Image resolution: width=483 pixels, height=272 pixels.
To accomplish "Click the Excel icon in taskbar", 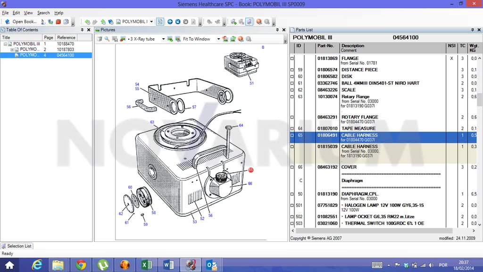I will (147, 265).
